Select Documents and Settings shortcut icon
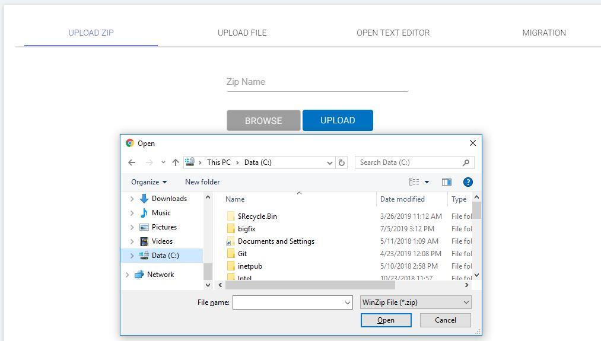The width and height of the screenshot is (601, 341). 230,241
